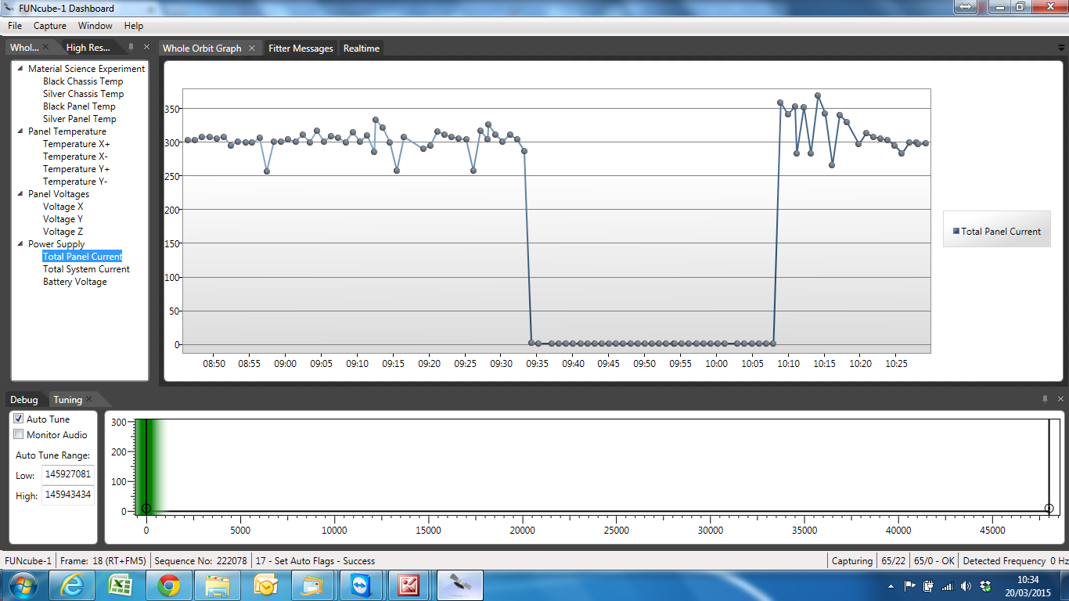Collapse the Panel Voltages tree node
Image resolution: width=1069 pixels, height=601 pixels.
point(20,194)
